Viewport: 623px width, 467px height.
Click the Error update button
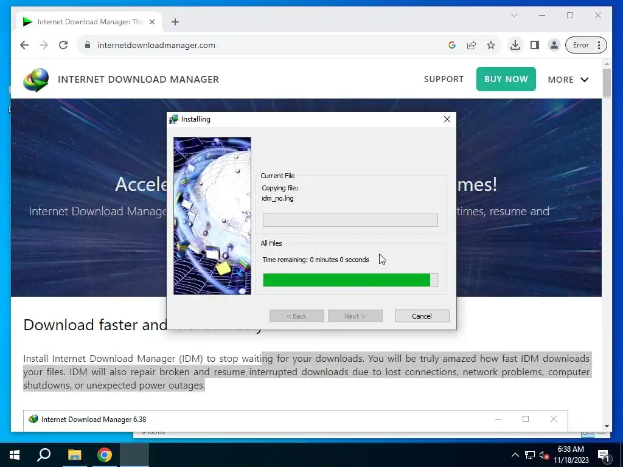tap(580, 45)
